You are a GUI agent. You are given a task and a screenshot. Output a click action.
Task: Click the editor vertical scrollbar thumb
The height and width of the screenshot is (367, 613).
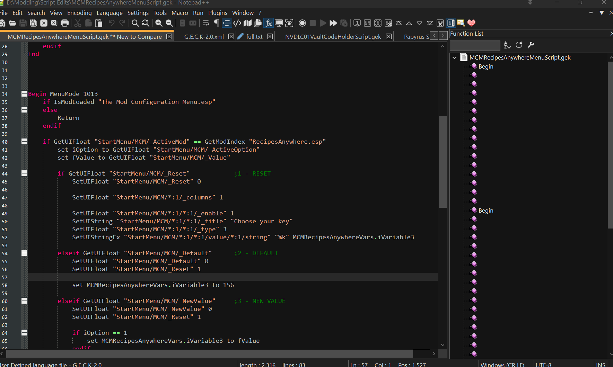443,162
